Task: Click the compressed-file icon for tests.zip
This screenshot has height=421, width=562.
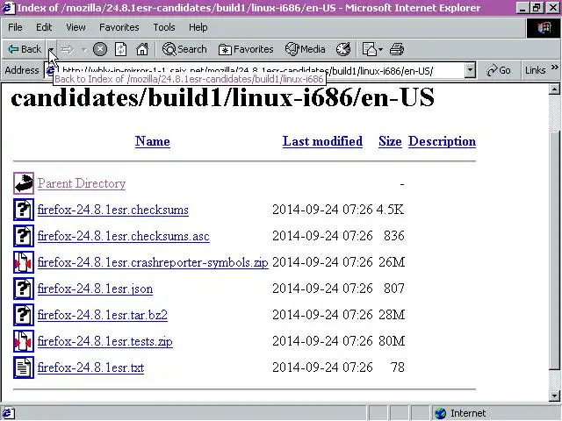Action: click(x=24, y=341)
